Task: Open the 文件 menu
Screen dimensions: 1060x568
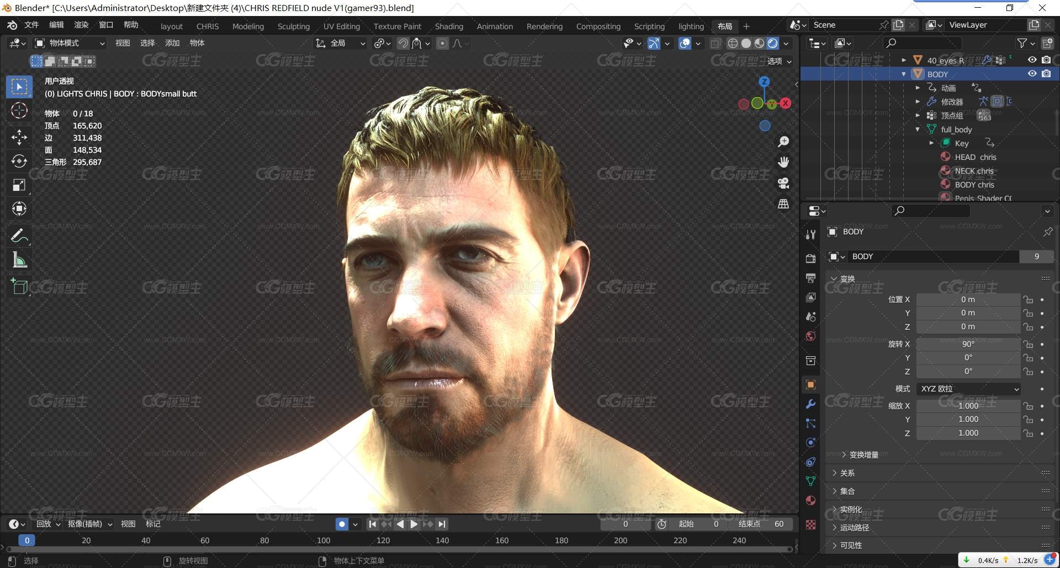Action: click(31, 25)
